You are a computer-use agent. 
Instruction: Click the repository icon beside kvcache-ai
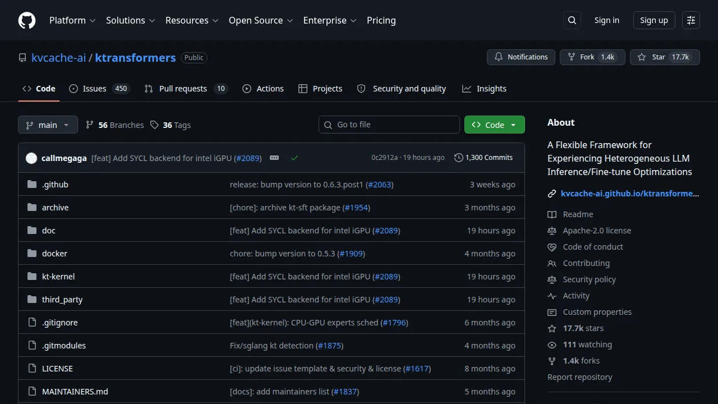(x=22, y=58)
